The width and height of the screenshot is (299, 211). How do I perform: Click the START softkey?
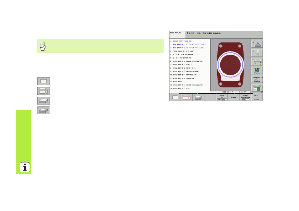click(x=233, y=97)
